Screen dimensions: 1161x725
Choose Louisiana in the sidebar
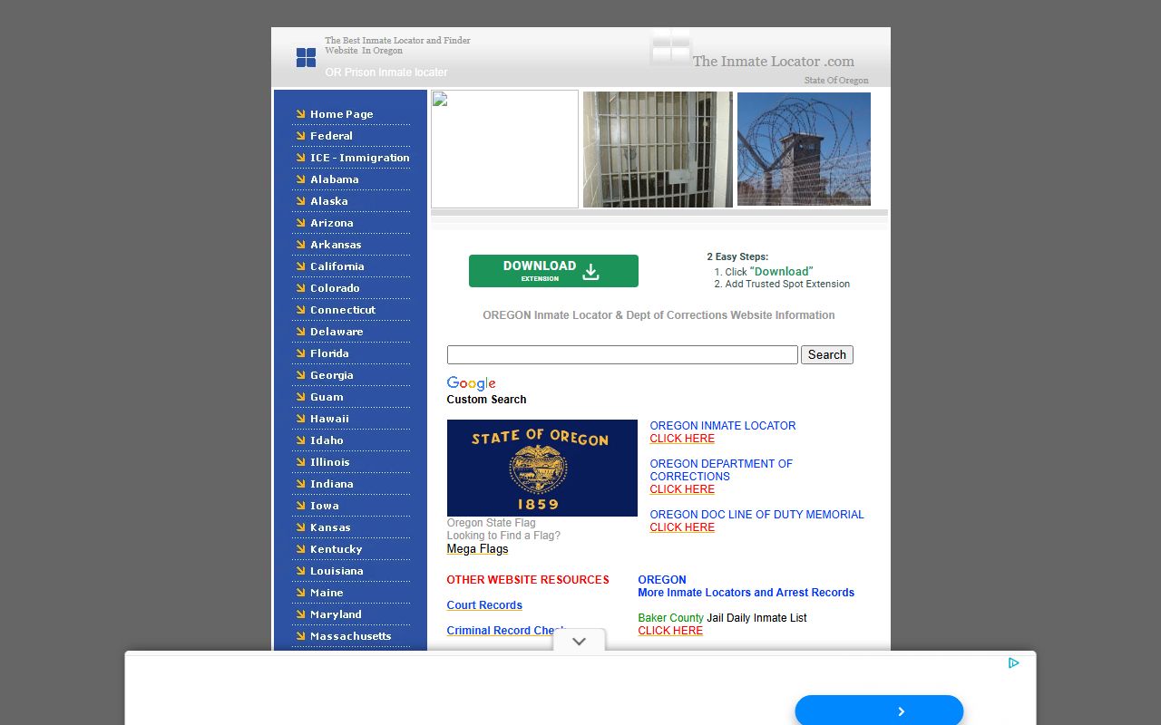[337, 571]
